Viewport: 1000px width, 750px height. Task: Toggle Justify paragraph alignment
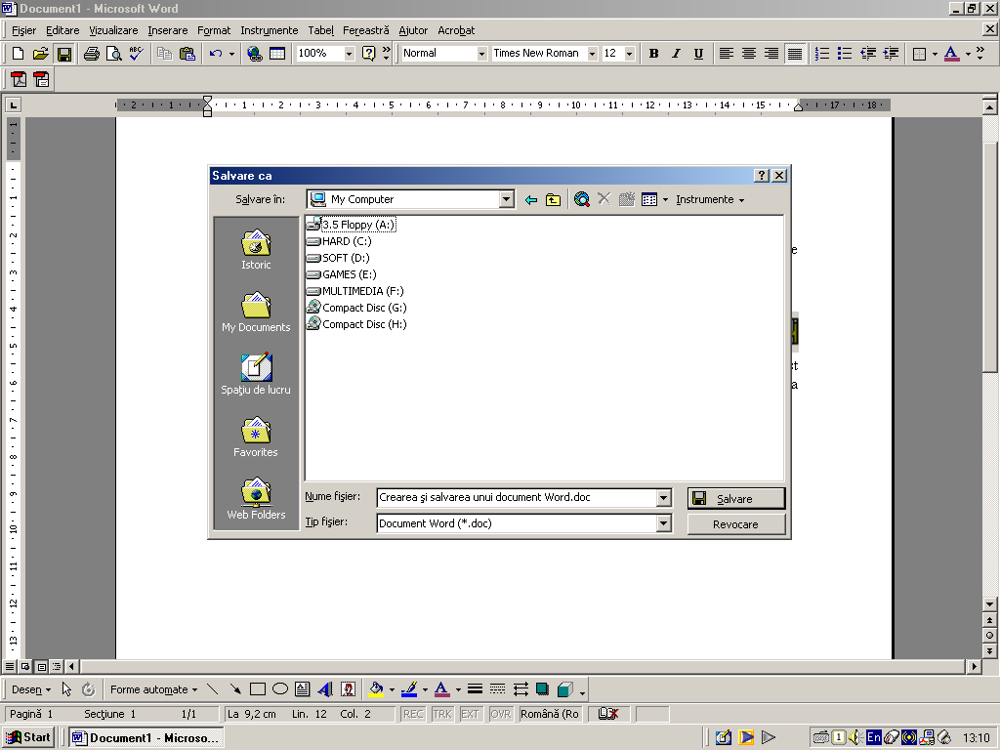794,54
